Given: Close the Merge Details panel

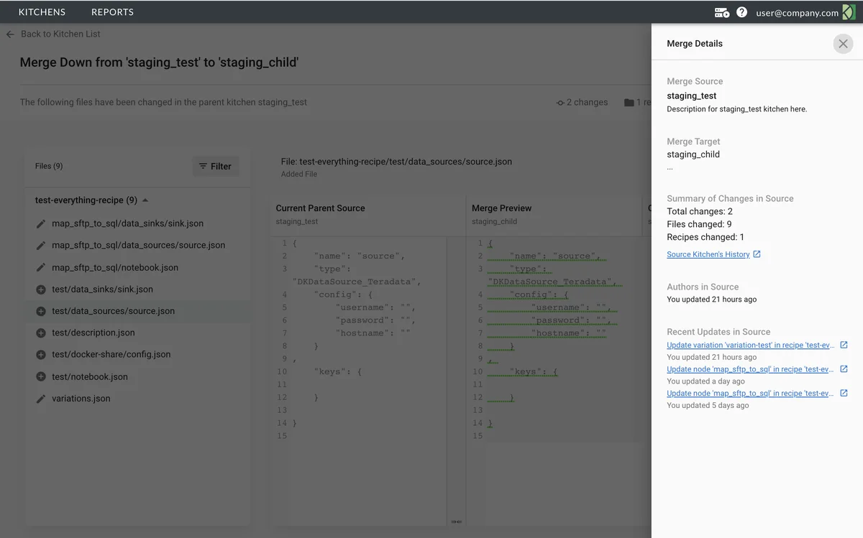Looking at the screenshot, I should tap(843, 44).
